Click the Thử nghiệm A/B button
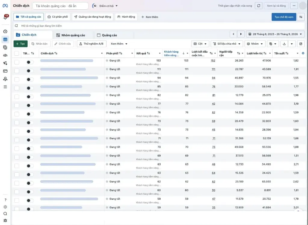This screenshot has width=308, height=225. pos(91,44)
